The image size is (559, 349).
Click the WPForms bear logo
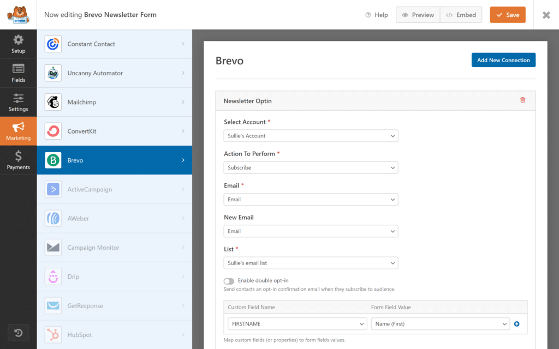click(x=18, y=15)
